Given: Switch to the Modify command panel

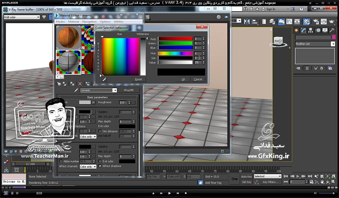Looking at the screenshot, I should [x=303, y=30].
